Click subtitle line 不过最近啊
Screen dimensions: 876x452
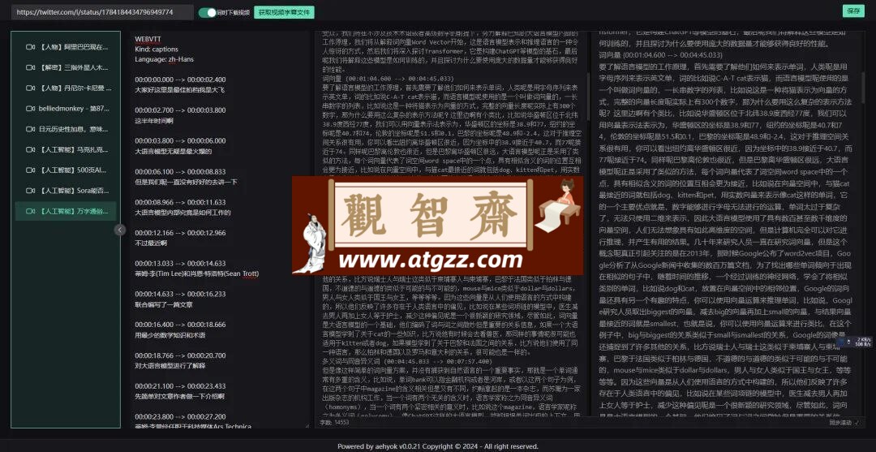(151, 243)
